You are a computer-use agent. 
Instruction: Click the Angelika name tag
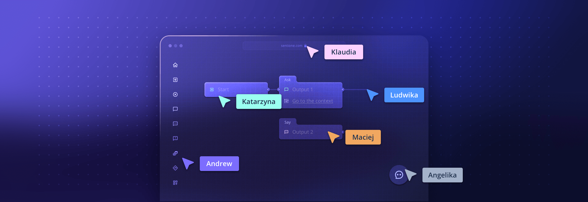coord(442,175)
